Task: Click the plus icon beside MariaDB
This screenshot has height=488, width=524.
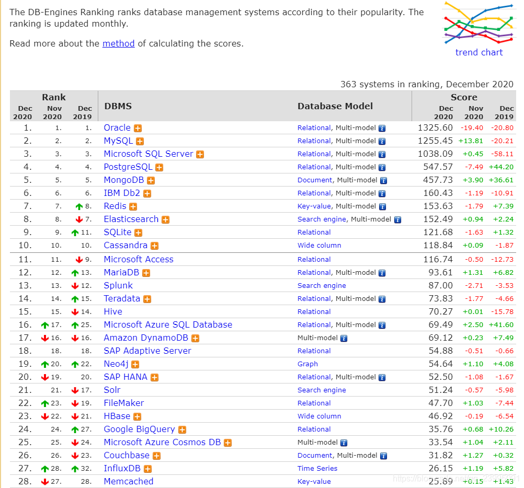Action: pyautogui.click(x=146, y=273)
